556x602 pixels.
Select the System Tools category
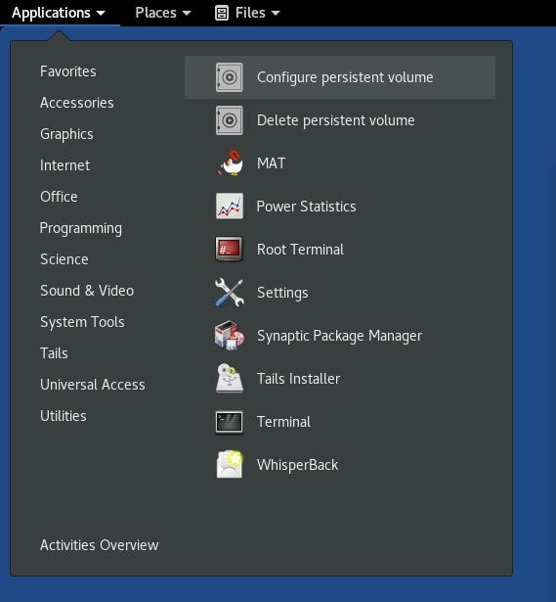82,322
